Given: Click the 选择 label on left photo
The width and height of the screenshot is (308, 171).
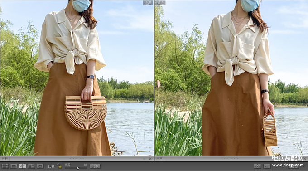Looking at the screenshot, I should click(148, 3).
